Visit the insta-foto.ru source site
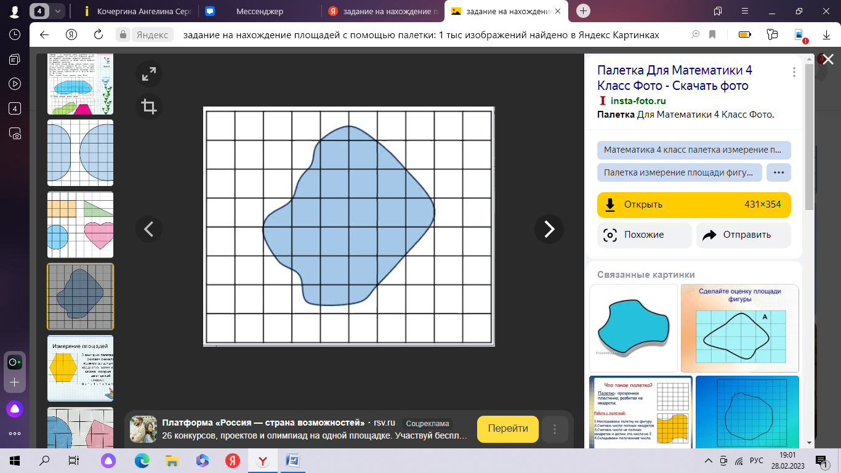 (x=638, y=101)
